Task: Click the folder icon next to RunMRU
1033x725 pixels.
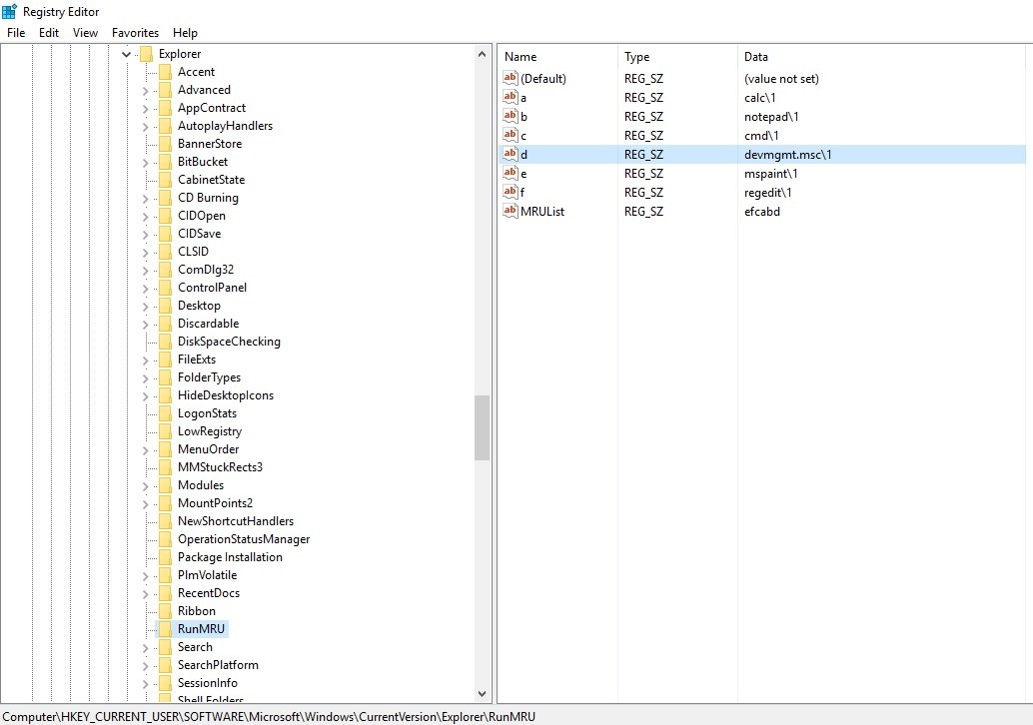Action: [165, 629]
